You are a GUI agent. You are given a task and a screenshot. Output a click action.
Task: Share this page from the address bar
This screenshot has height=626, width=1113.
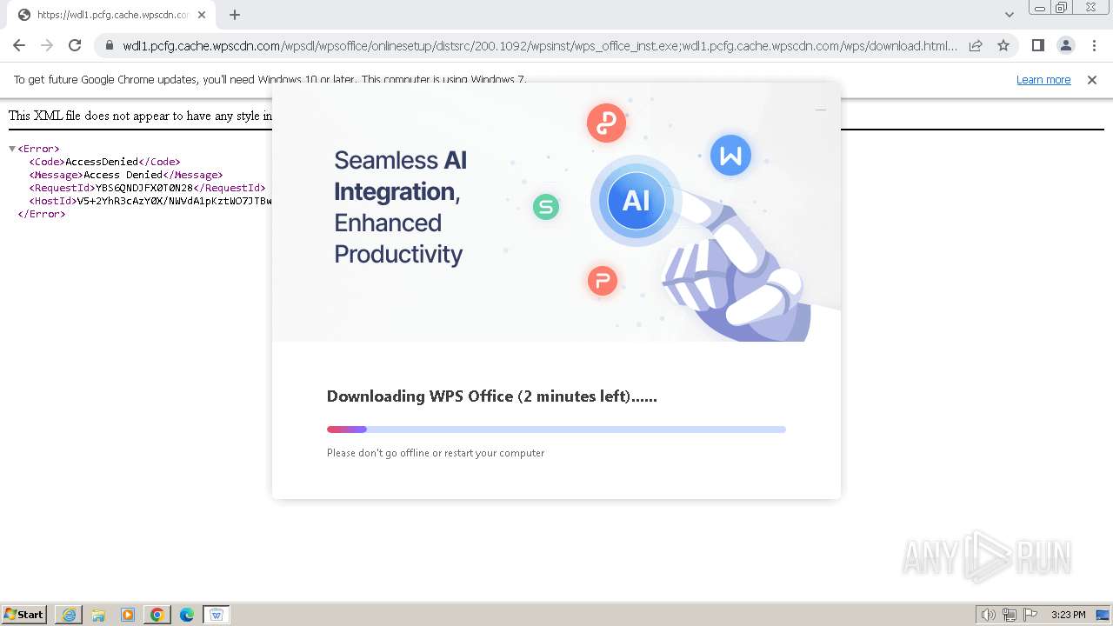(976, 46)
